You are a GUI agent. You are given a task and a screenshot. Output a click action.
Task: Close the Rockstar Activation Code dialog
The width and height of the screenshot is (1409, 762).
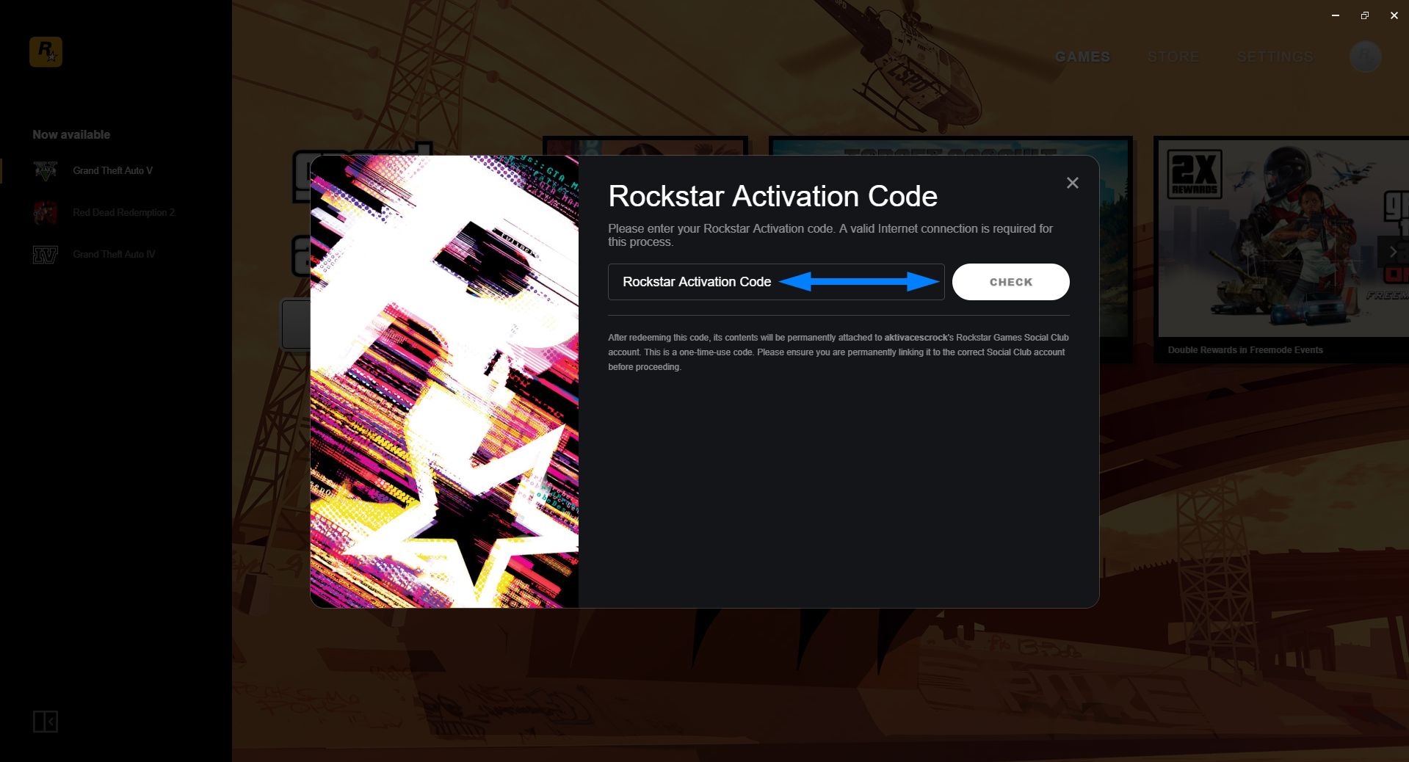(x=1073, y=183)
